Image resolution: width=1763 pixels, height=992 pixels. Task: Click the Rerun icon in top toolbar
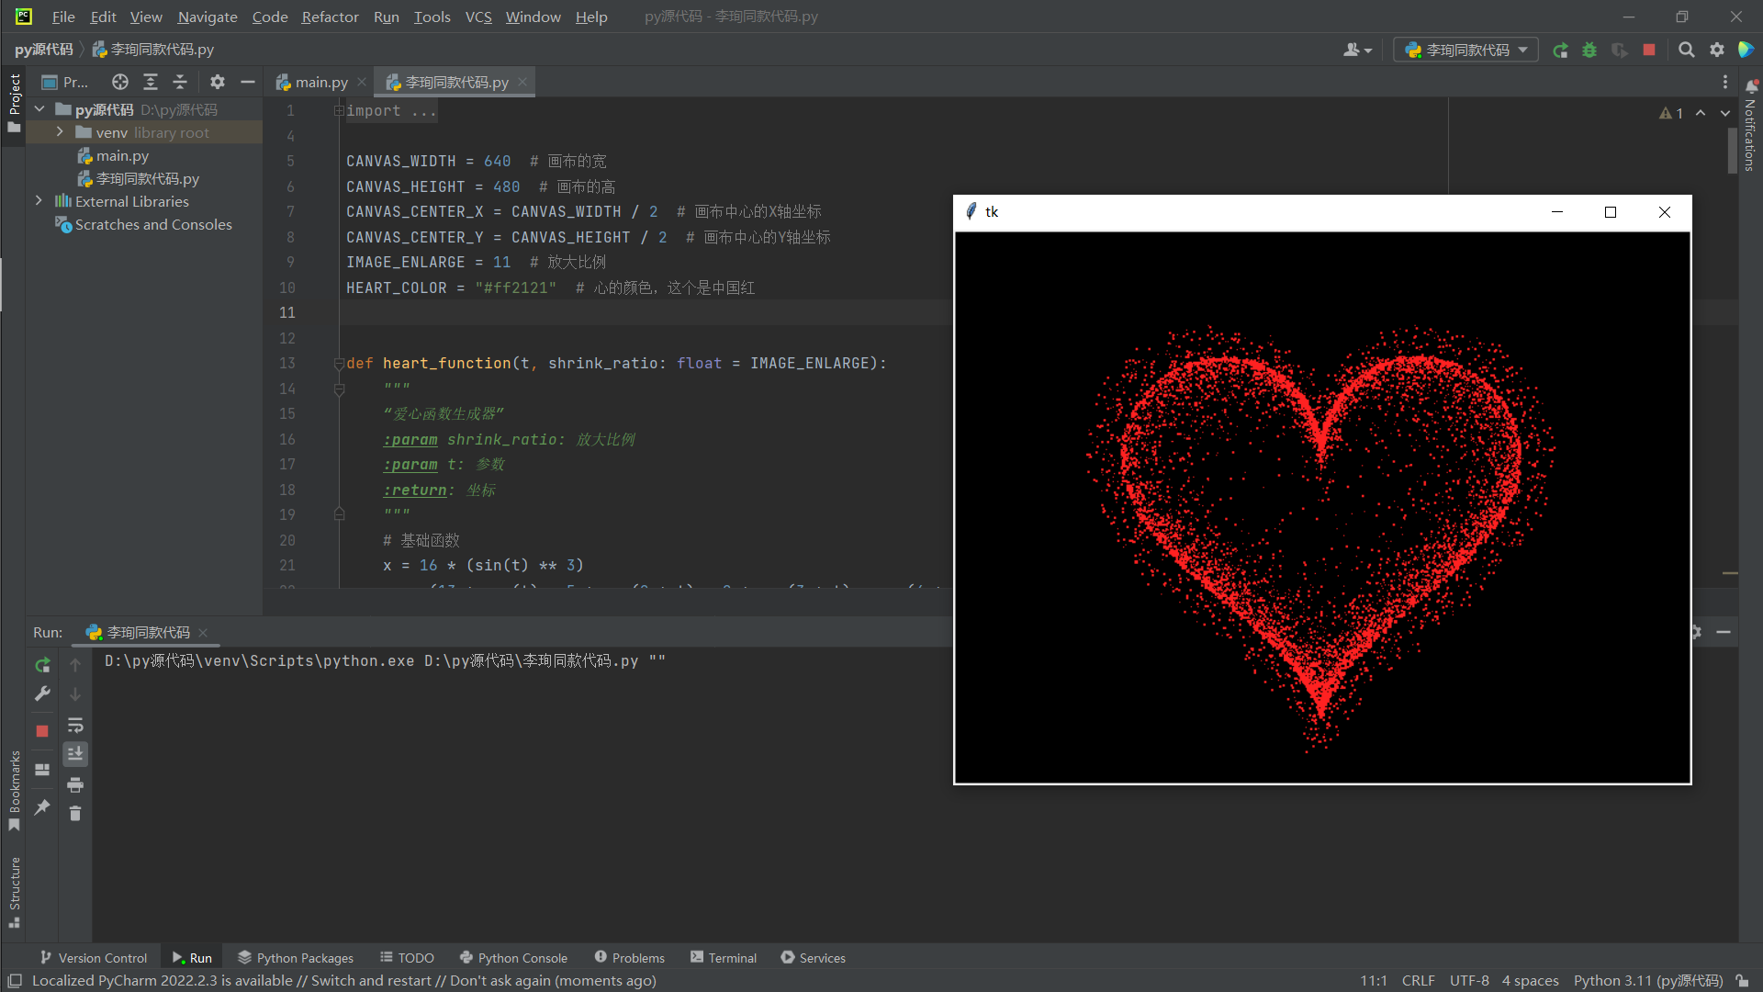(1560, 51)
